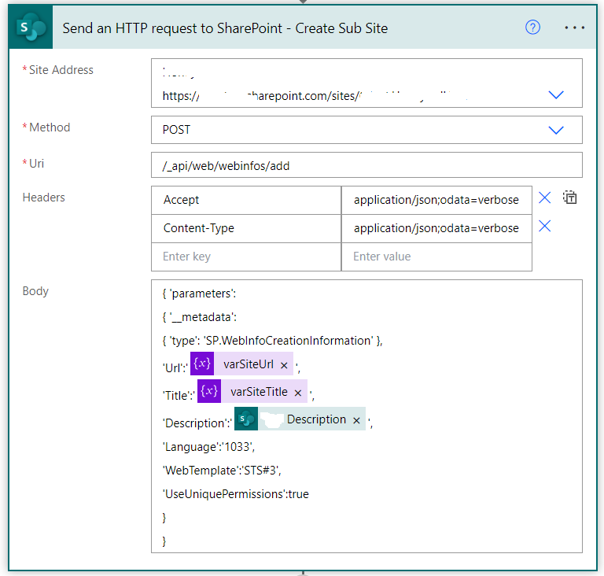This screenshot has width=604, height=576.
Task: Click the 'Language':'1033' body line
Action: coord(208,447)
